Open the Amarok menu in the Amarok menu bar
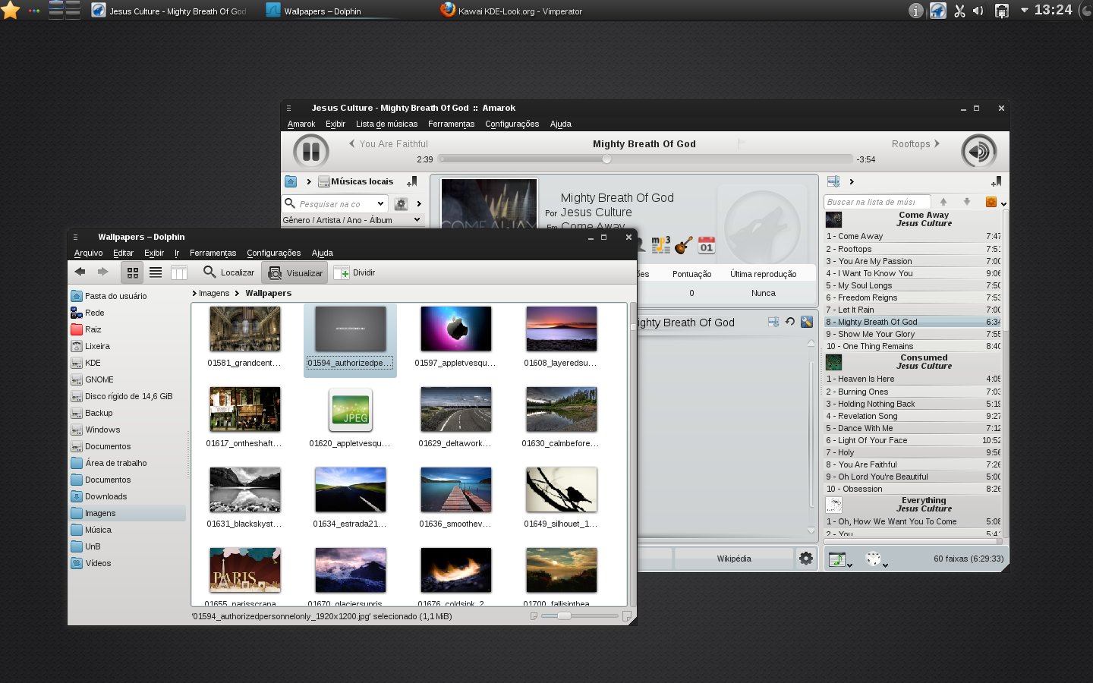This screenshot has height=683, width=1093. point(301,124)
